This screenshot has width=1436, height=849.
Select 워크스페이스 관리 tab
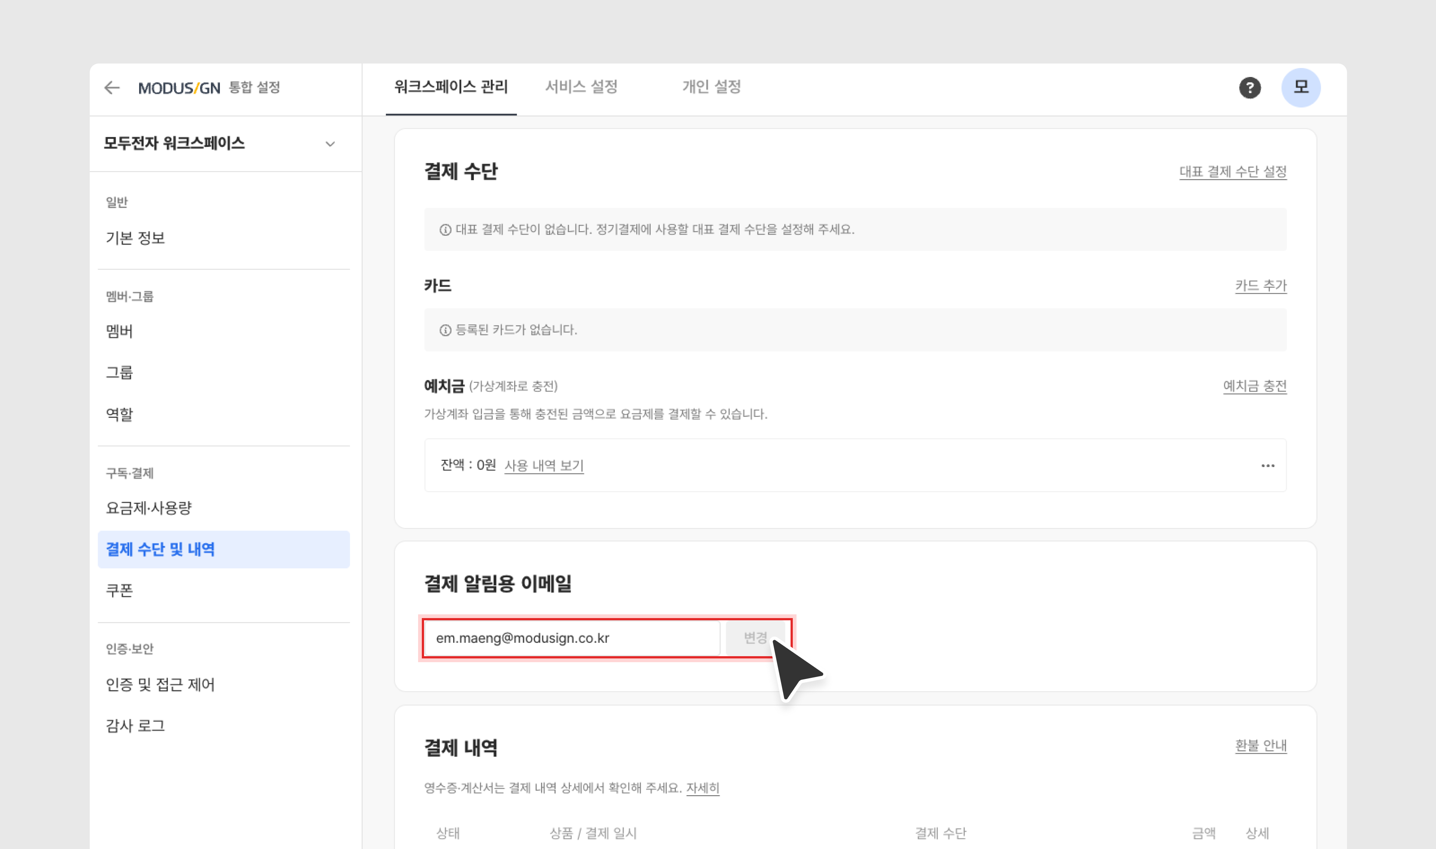point(450,87)
